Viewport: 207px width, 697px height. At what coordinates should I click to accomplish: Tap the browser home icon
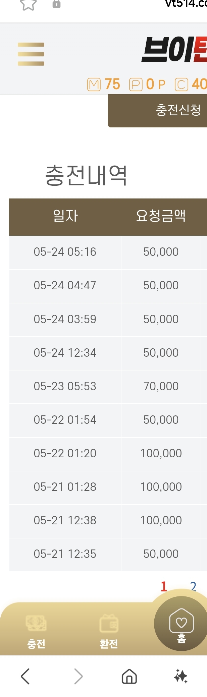click(129, 676)
